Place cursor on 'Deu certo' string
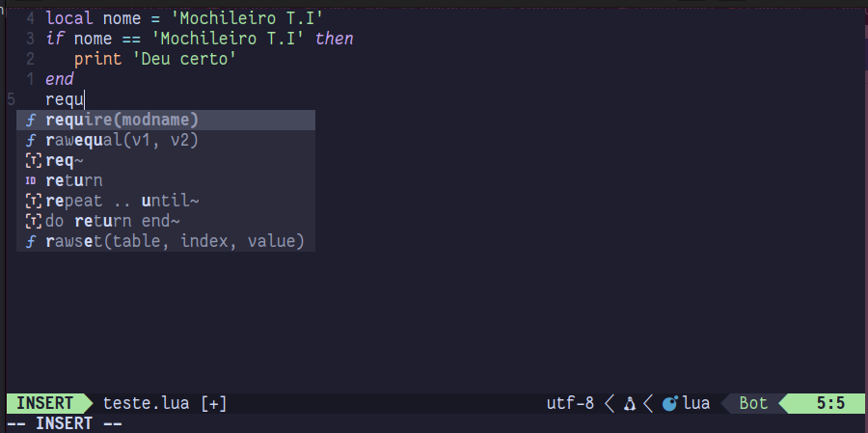 pyautogui.click(x=183, y=59)
